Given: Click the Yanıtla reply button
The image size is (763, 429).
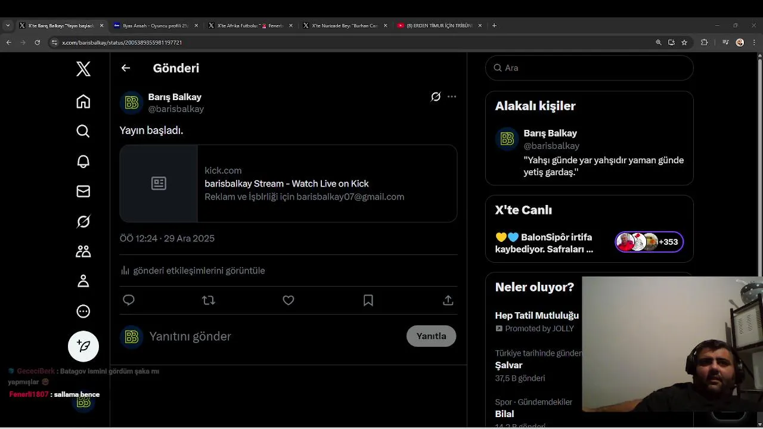Looking at the screenshot, I should point(431,336).
